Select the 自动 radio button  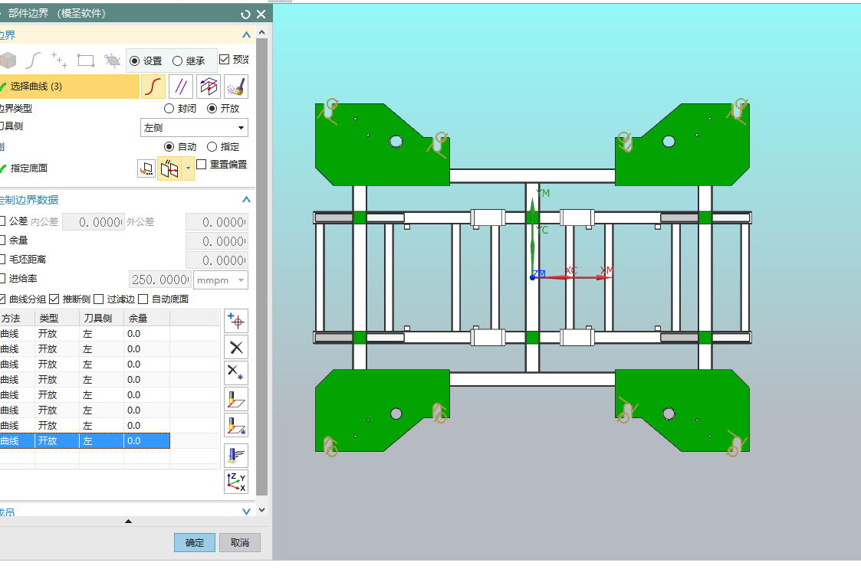tap(169, 147)
